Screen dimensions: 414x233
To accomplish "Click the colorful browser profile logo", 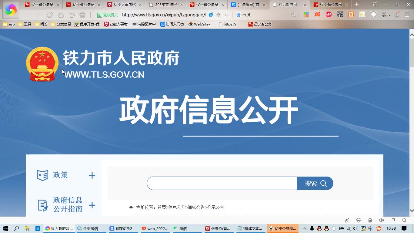I will click(x=11, y=10).
